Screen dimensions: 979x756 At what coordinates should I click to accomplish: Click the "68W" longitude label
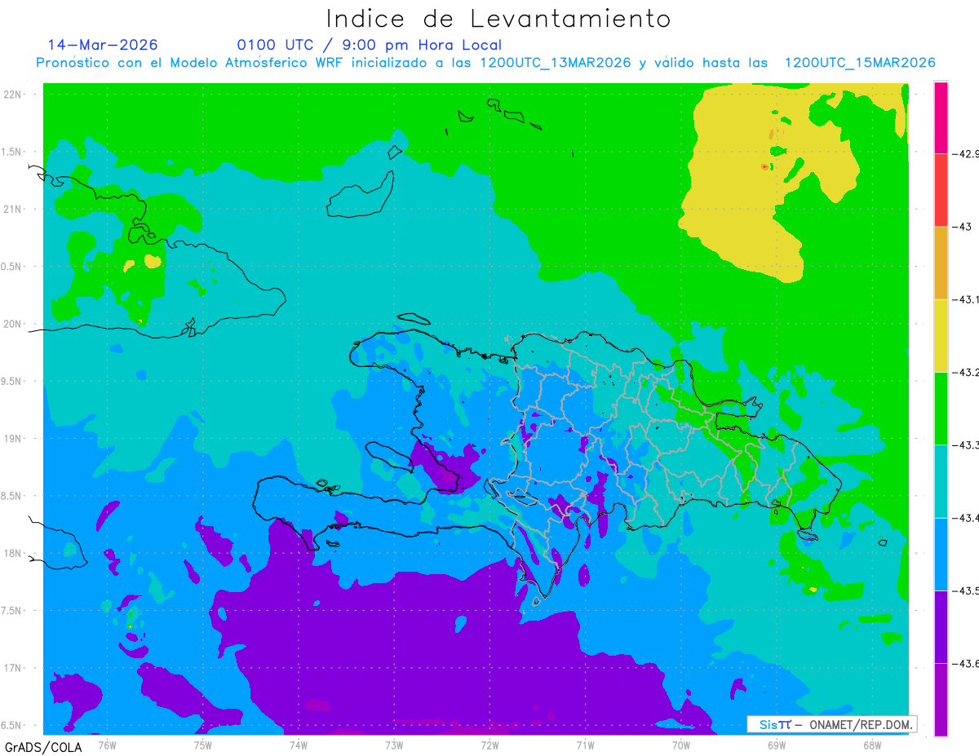[872, 745]
